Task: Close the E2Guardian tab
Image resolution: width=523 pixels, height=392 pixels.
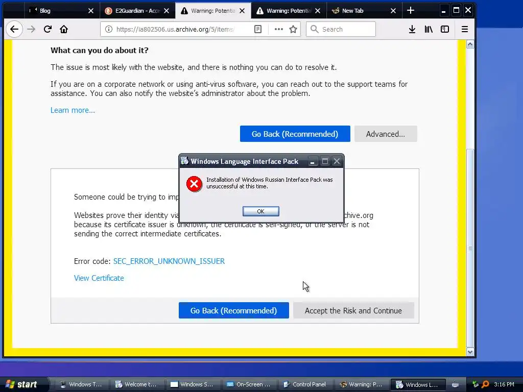Action: point(167,11)
